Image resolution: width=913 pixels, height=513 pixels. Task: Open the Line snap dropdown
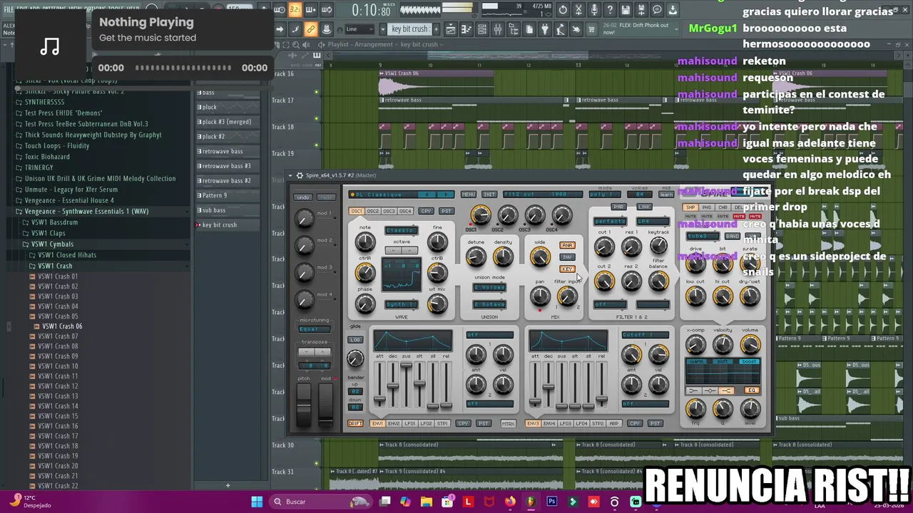pos(359,29)
